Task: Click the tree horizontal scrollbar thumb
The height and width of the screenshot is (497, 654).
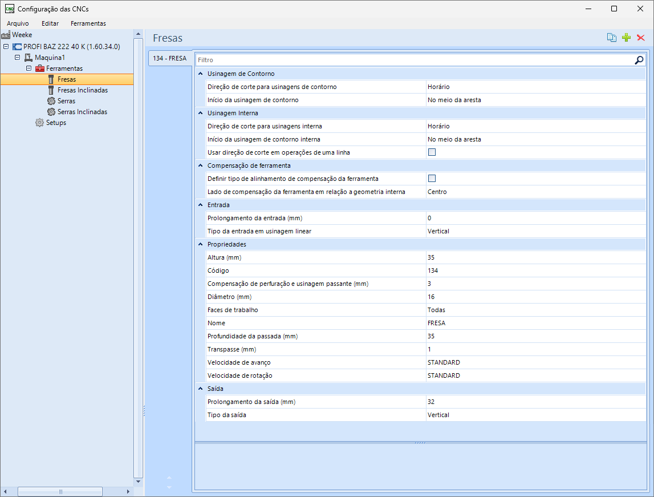Action: pyautogui.click(x=60, y=491)
